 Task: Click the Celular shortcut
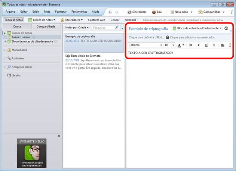(115, 20)
